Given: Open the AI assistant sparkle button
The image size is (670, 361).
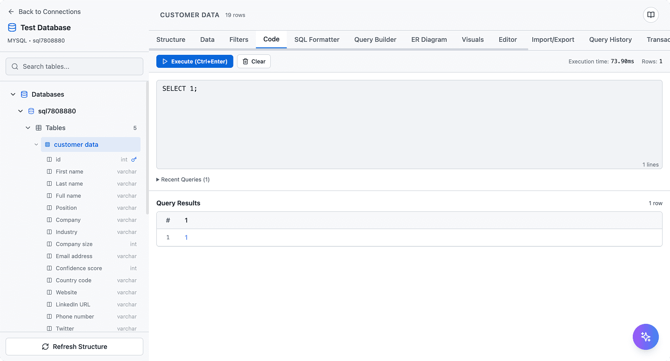Looking at the screenshot, I should coord(645,336).
